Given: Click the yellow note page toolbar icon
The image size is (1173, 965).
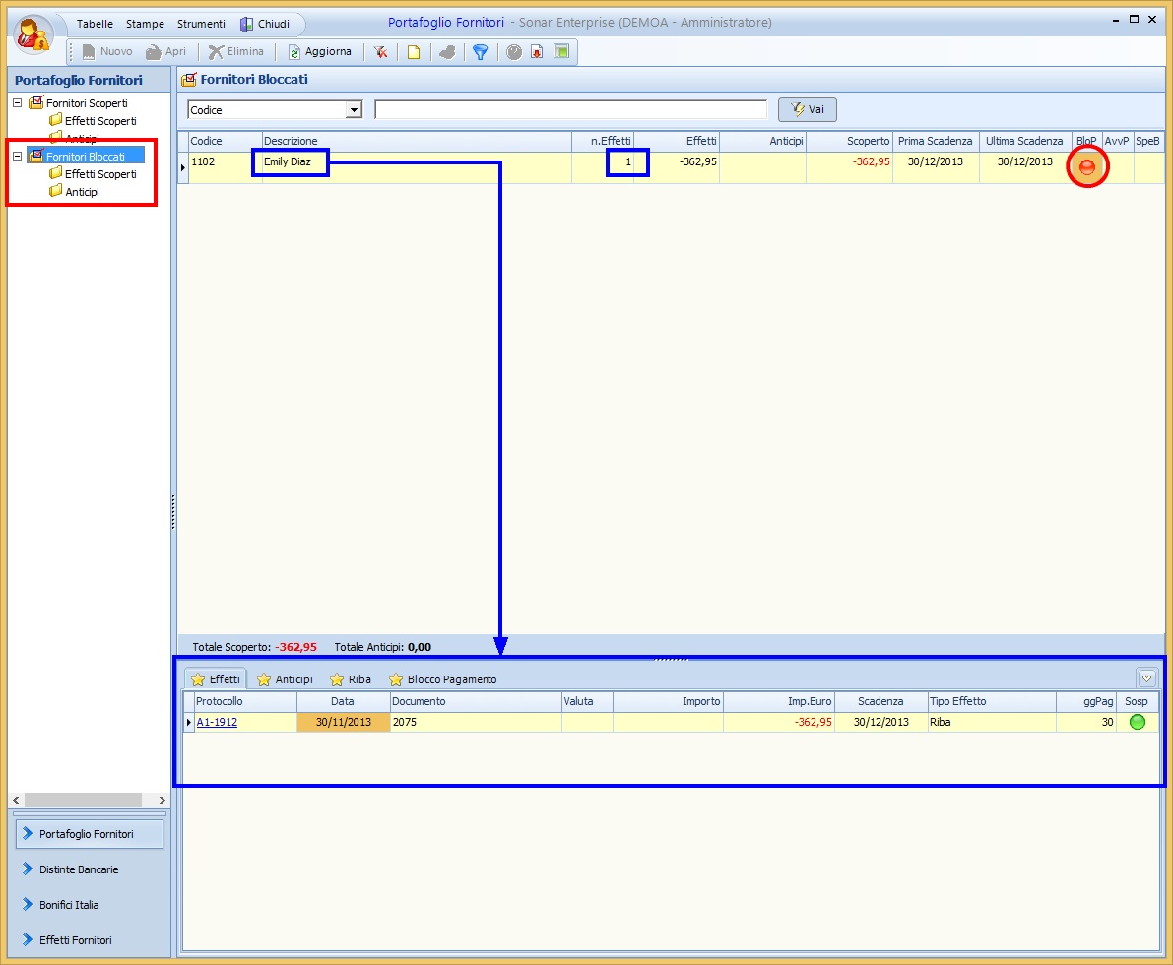Looking at the screenshot, I should tap(414, 52).
